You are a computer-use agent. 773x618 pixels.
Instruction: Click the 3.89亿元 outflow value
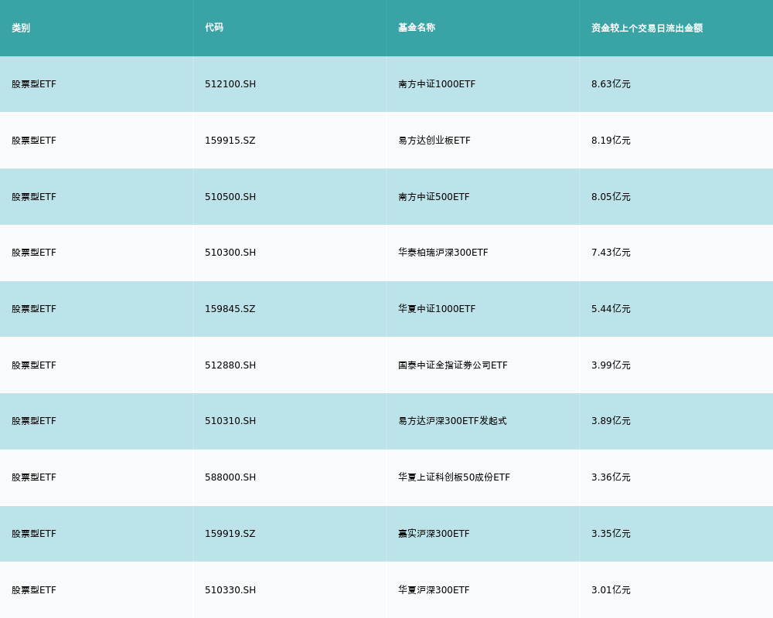click(611, 421)
